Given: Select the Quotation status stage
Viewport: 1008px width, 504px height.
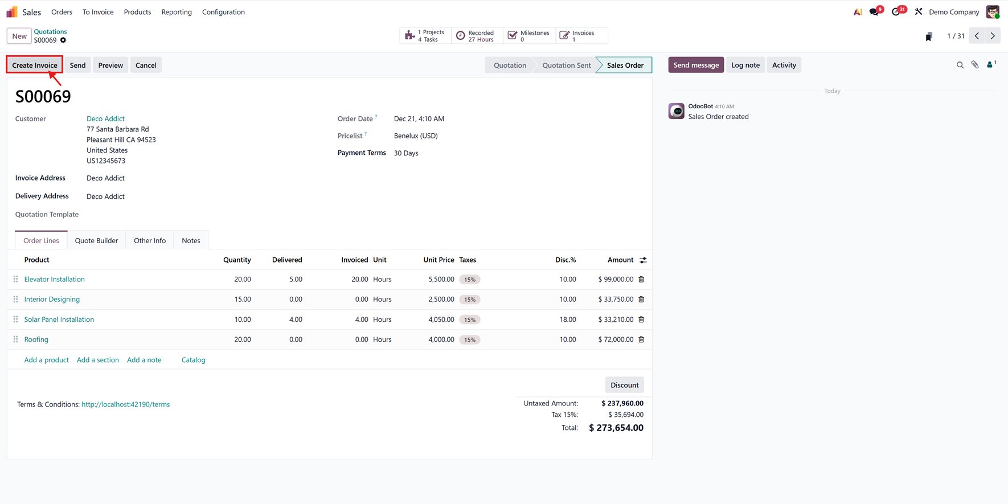Looking at the screenshot, I should (510, 65).
